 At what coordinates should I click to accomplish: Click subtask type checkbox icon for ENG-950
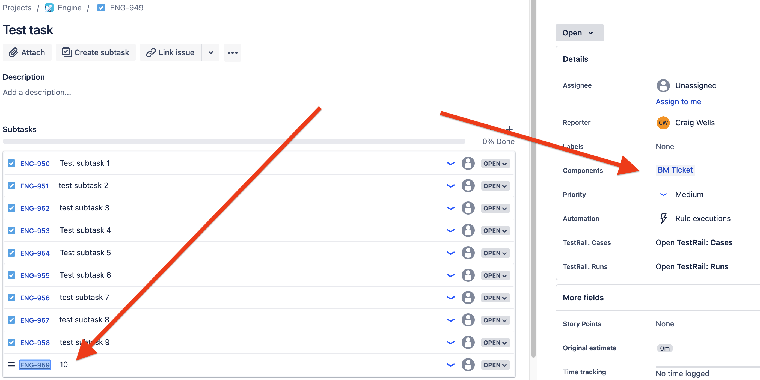point(11,163)
